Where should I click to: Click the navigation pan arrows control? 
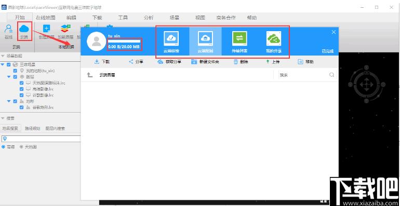[x=366, y=85]
